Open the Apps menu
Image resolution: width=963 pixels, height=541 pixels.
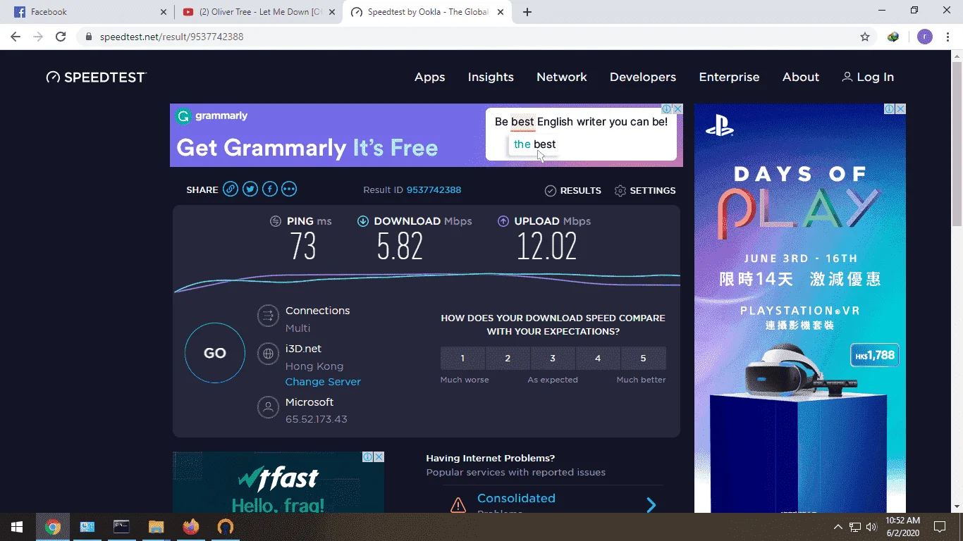point(429,77)
